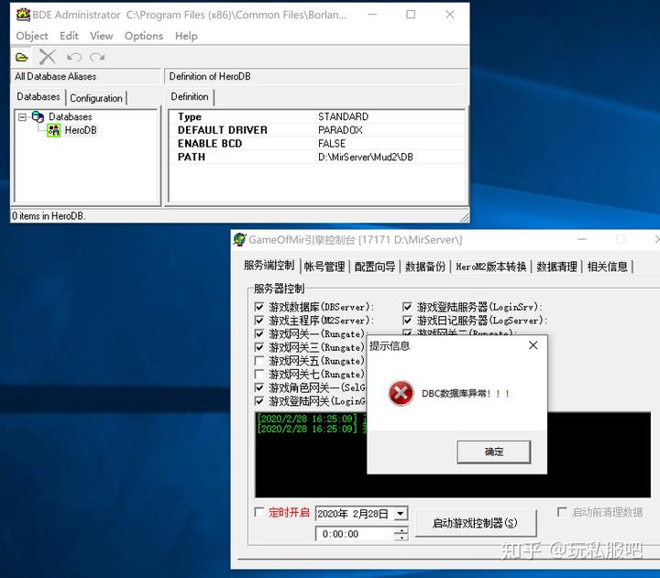Click the date field 2020年 2月28日
The height and width of the screenshot is (578, 660).
click(356, 513)
